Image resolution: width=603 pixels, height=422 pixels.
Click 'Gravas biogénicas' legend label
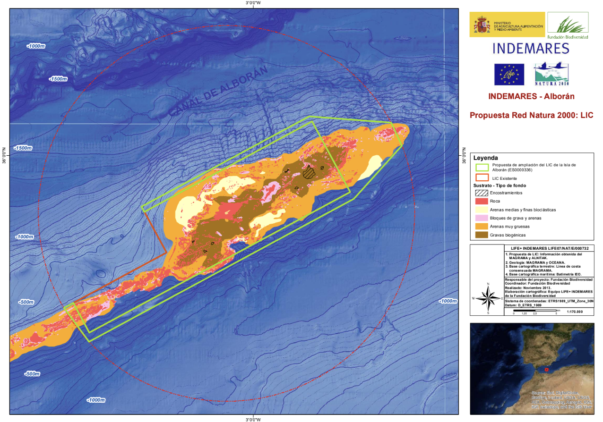point(508,235)
